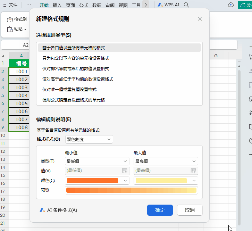This screenshot has height=231, width=252.
Task: Cancel with the 取消 button
Action: tap(190, 210)
